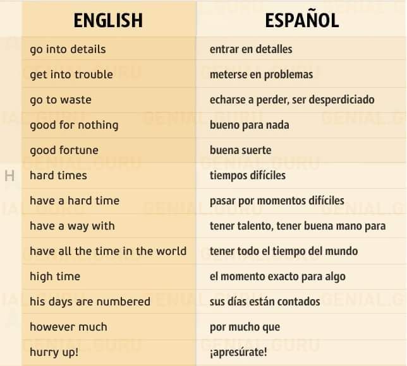Click 'pasar por momentos difíciles' cell

pos(300,201)
